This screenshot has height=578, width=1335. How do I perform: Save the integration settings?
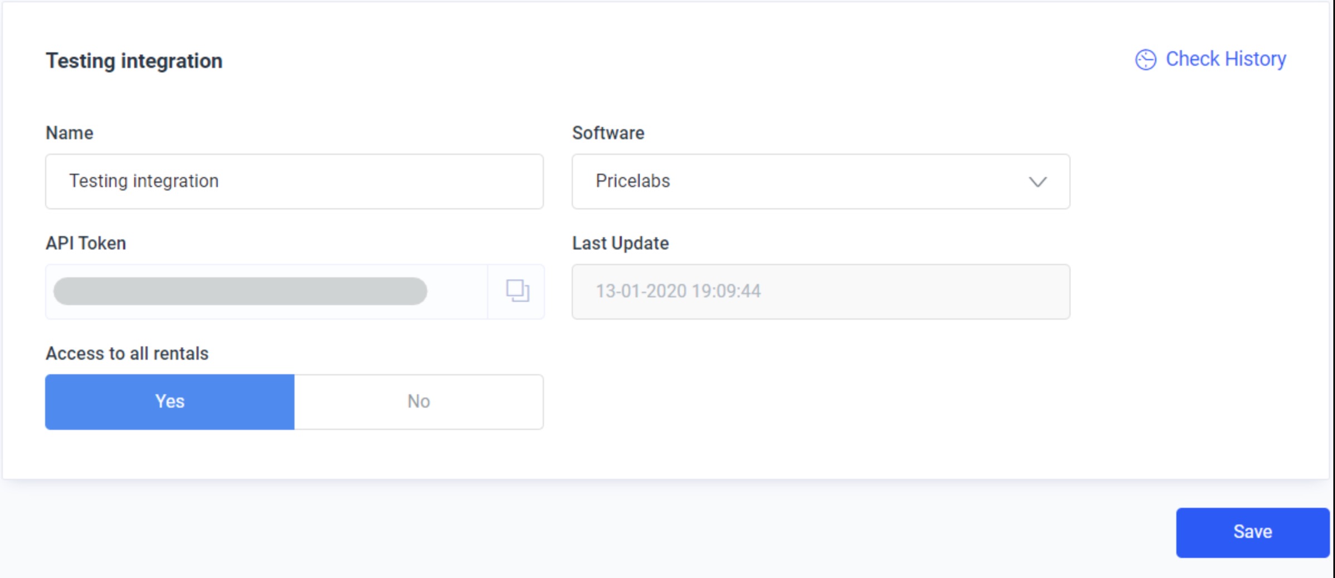point(1253,532)
